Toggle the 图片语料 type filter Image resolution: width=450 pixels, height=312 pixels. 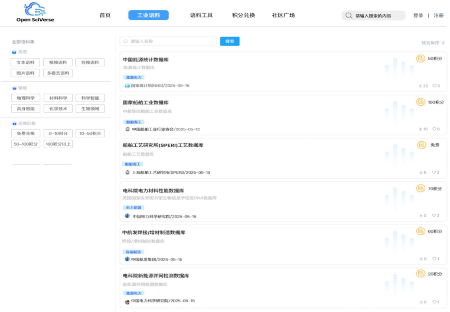(x=25, y=73)
